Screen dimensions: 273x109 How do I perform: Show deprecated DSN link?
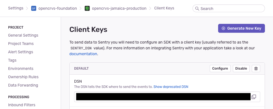click(x=171, y=87)
